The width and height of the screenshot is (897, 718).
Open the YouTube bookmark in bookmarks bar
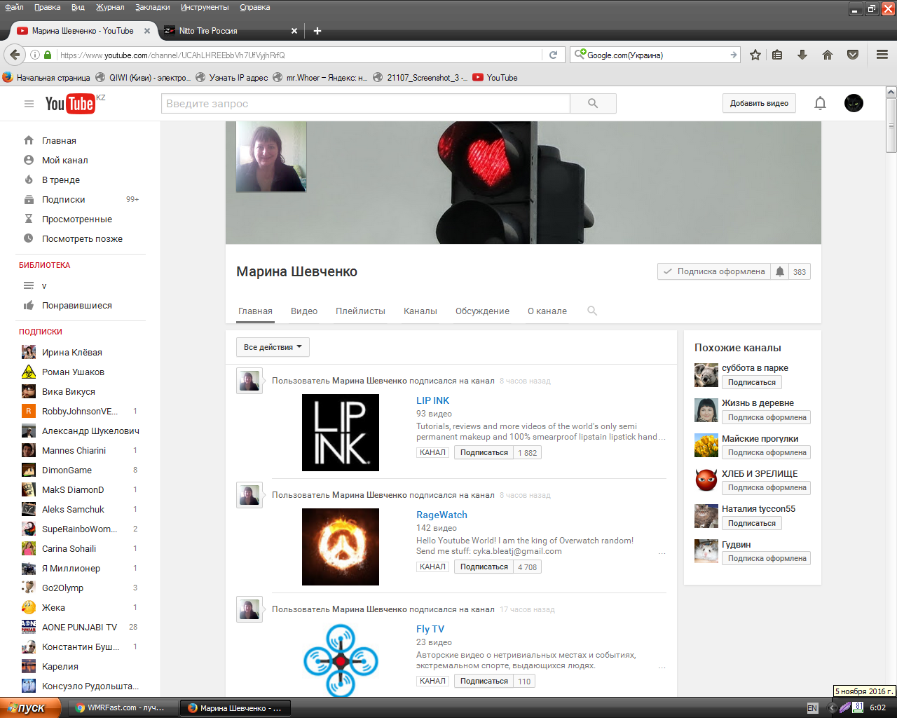click(495, 77)
